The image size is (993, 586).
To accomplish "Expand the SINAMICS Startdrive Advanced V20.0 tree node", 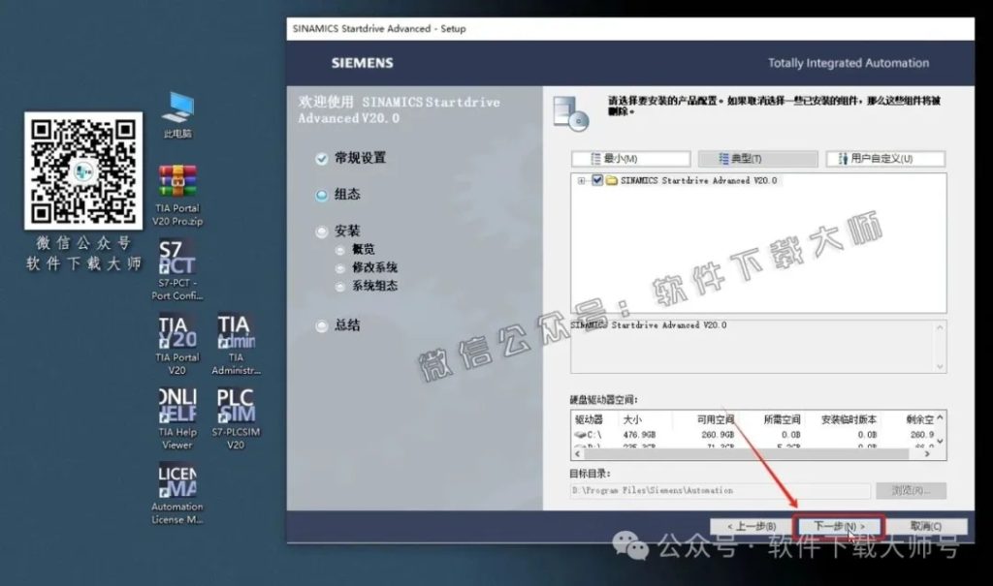I will tap(583, 180).
